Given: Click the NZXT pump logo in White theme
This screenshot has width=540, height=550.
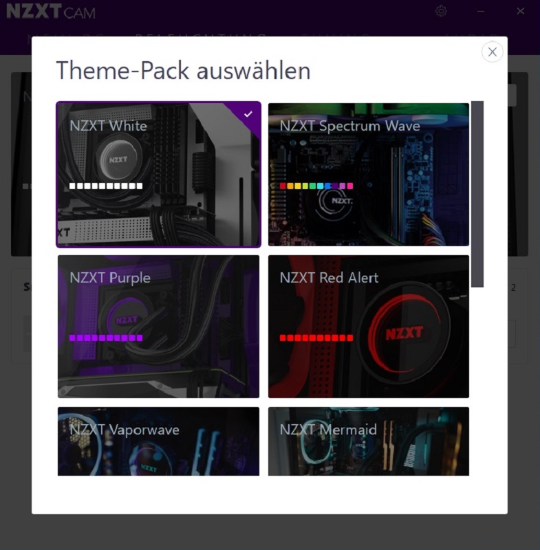Looking at the screenshot, I should pos(118,160).
